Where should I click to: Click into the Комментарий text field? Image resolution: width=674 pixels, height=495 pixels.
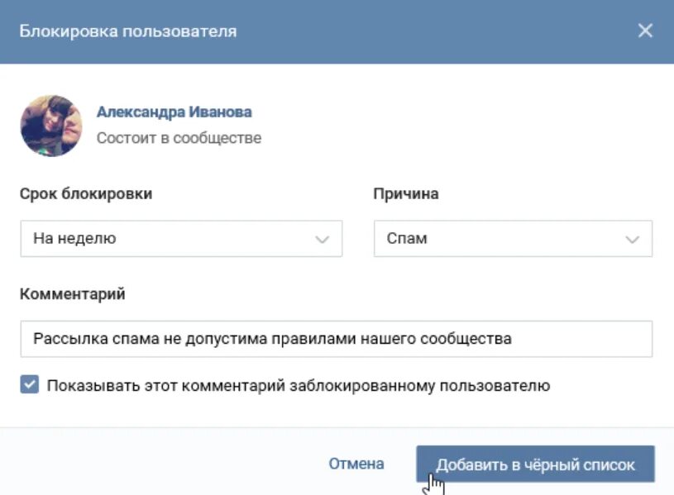(x=336, y=339)
